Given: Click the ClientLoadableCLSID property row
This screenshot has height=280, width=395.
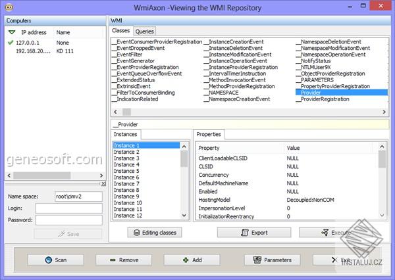Looking at the screenshot, I should 287,158.
